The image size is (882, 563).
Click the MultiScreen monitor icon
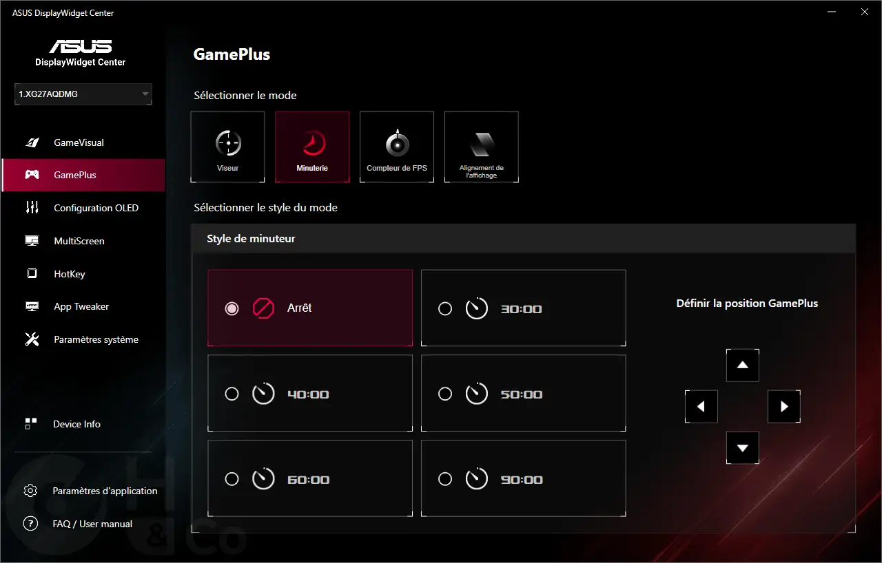(x=32, y=241)
